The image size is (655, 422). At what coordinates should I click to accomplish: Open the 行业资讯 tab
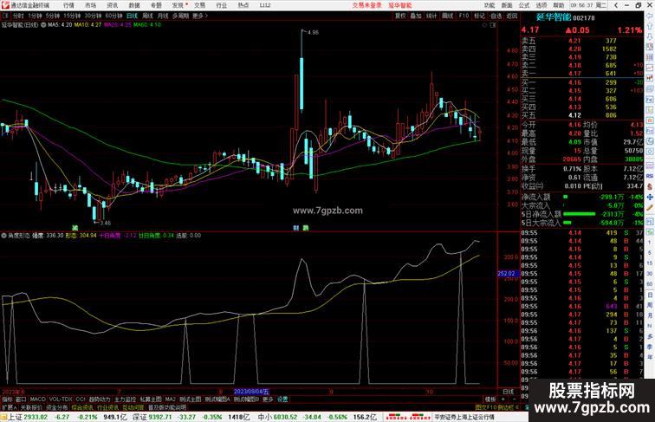[x=107, y=407]
